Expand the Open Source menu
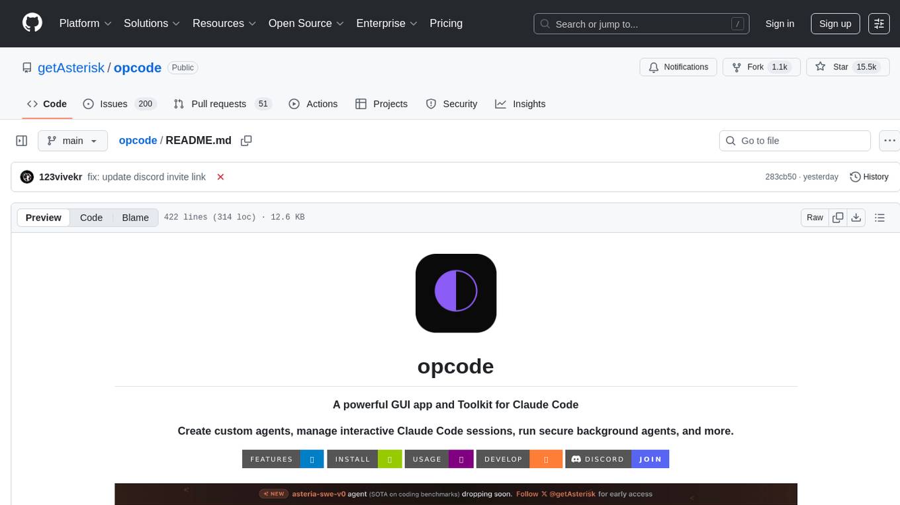Viewport: 900px width, 505px height. (306, 23)
